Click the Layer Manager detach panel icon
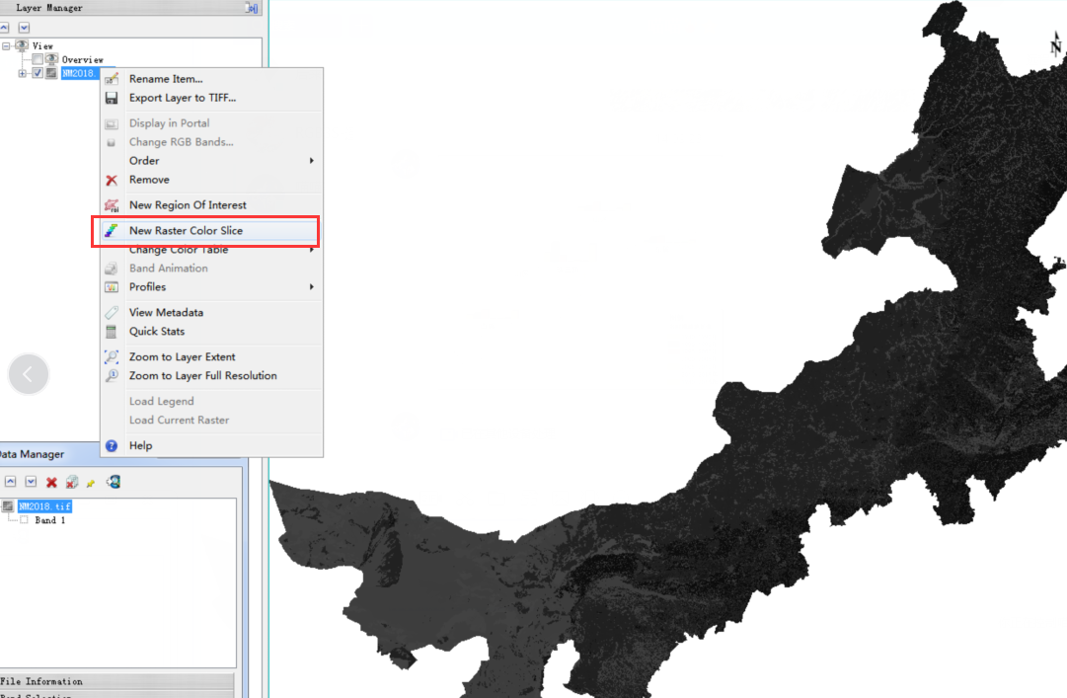The height and width of the screenshot is (698, 1067). click(x=252, y=8)
